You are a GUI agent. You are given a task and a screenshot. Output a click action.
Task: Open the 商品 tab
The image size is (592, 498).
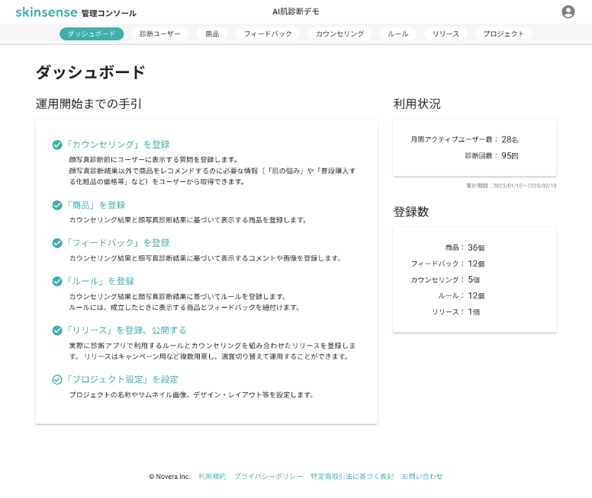coord(212,34)
